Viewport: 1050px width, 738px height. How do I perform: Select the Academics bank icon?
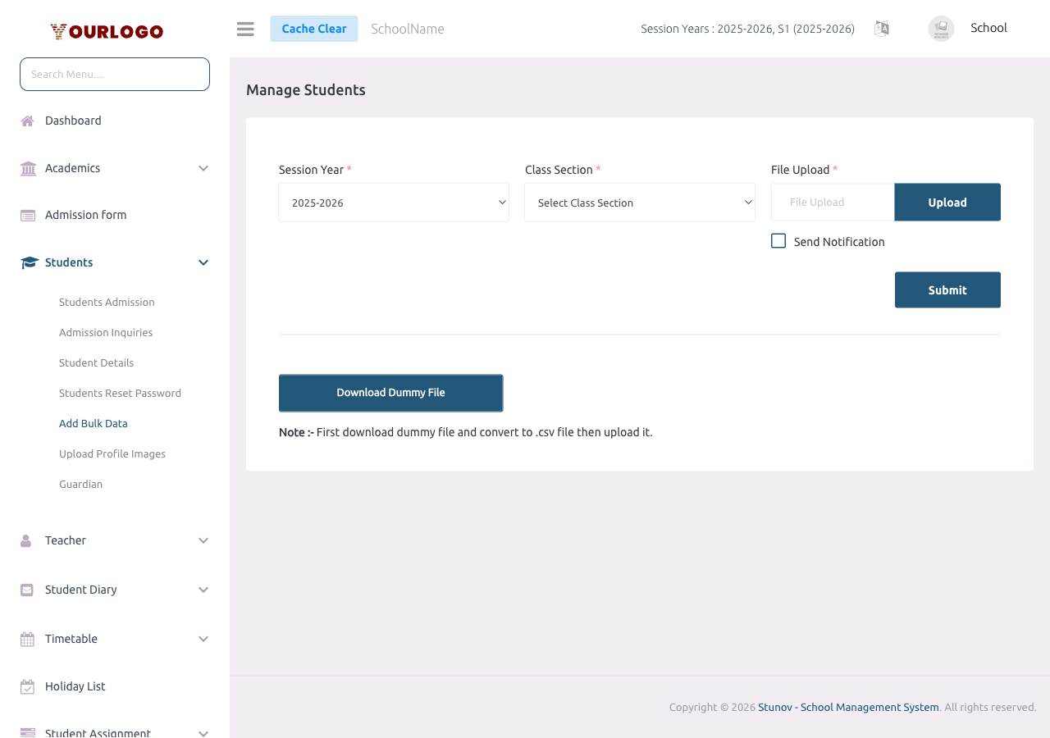[26, 167]
